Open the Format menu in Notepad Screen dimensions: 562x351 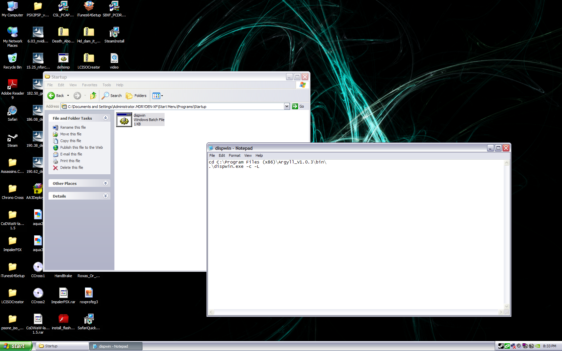click(235, 155)
